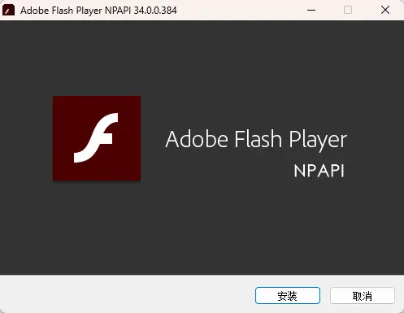Click the 取消 (Cancel) button
Image resolution: width=404 pixels, height=313 pixels.
[x=363, y=296]
